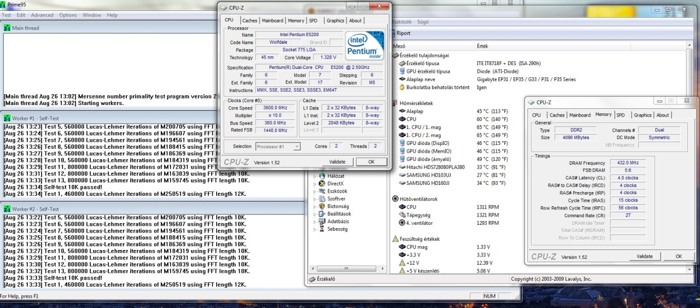Image resolution: width=700 pixels, height=308 pixels.
Task: Click the Intel Pentium inside logo in CPU-Z
Action: point(365,46)
